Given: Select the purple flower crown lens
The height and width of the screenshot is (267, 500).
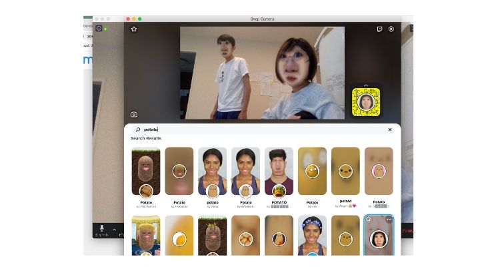Looking at the screenshot, I should point(312,236).
